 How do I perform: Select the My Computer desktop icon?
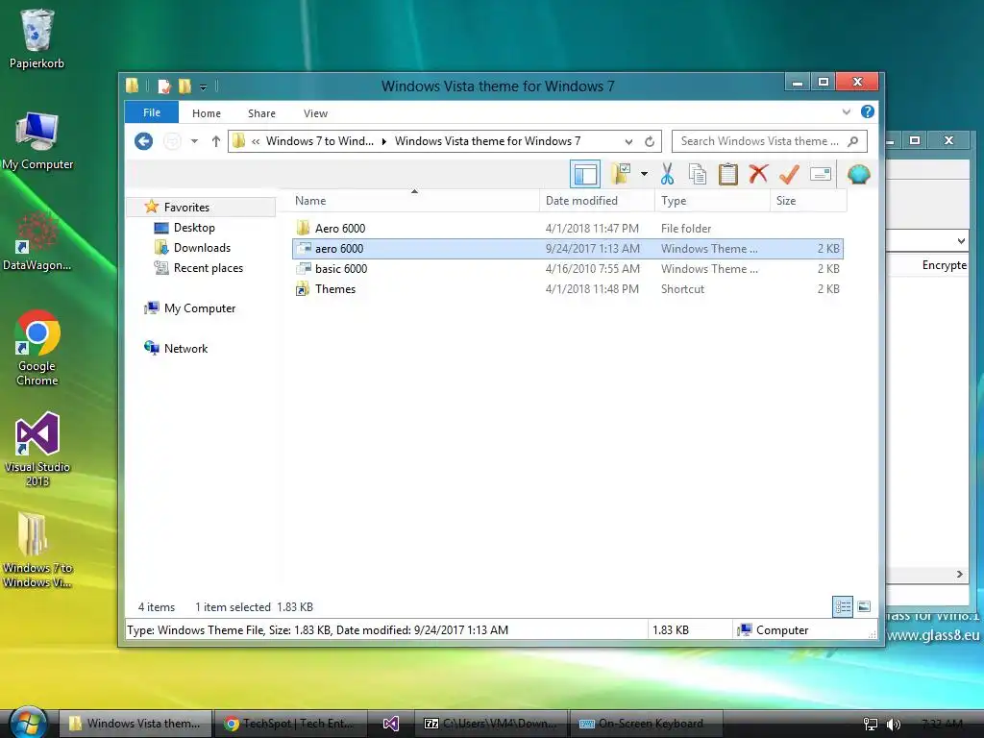pos(37,140)
